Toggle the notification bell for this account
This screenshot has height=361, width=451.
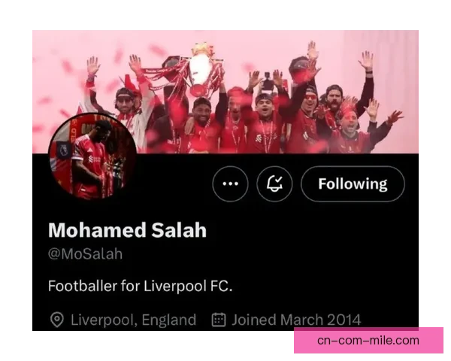[x=274, y=184]
